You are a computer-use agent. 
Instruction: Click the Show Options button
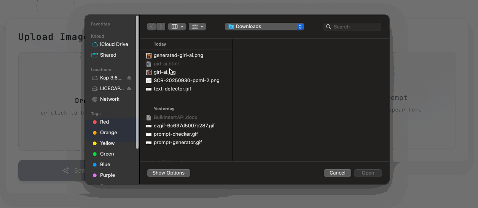tap(169, 173)
